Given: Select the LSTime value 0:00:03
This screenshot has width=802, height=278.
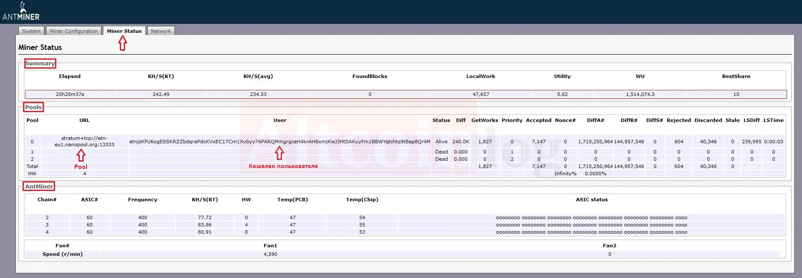Looking at the screenshot, I should tap(773, 142).
